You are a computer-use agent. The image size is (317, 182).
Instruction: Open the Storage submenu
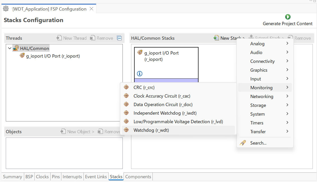pyautogui.click(x=265, y=105)
